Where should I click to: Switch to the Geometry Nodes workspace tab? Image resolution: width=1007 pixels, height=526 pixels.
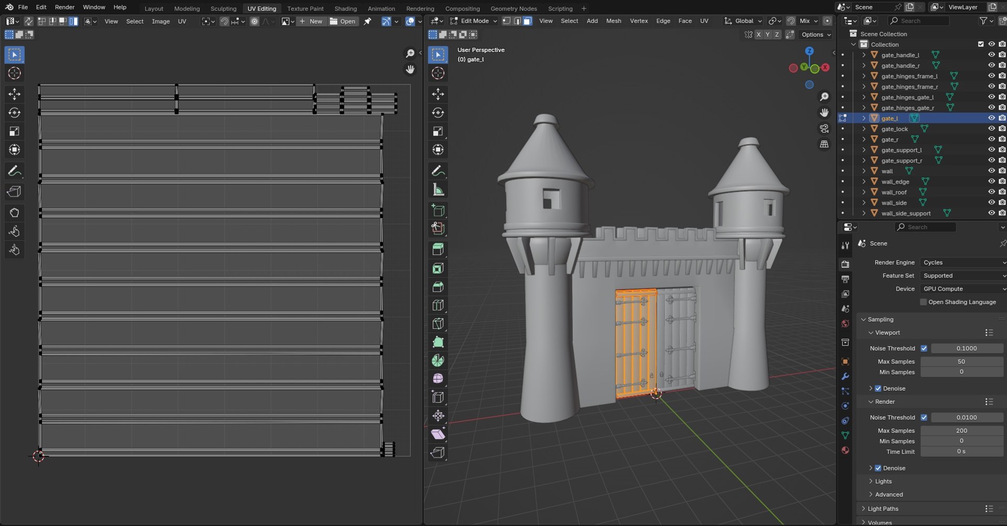pyautogui.click(x=513, y=8)
